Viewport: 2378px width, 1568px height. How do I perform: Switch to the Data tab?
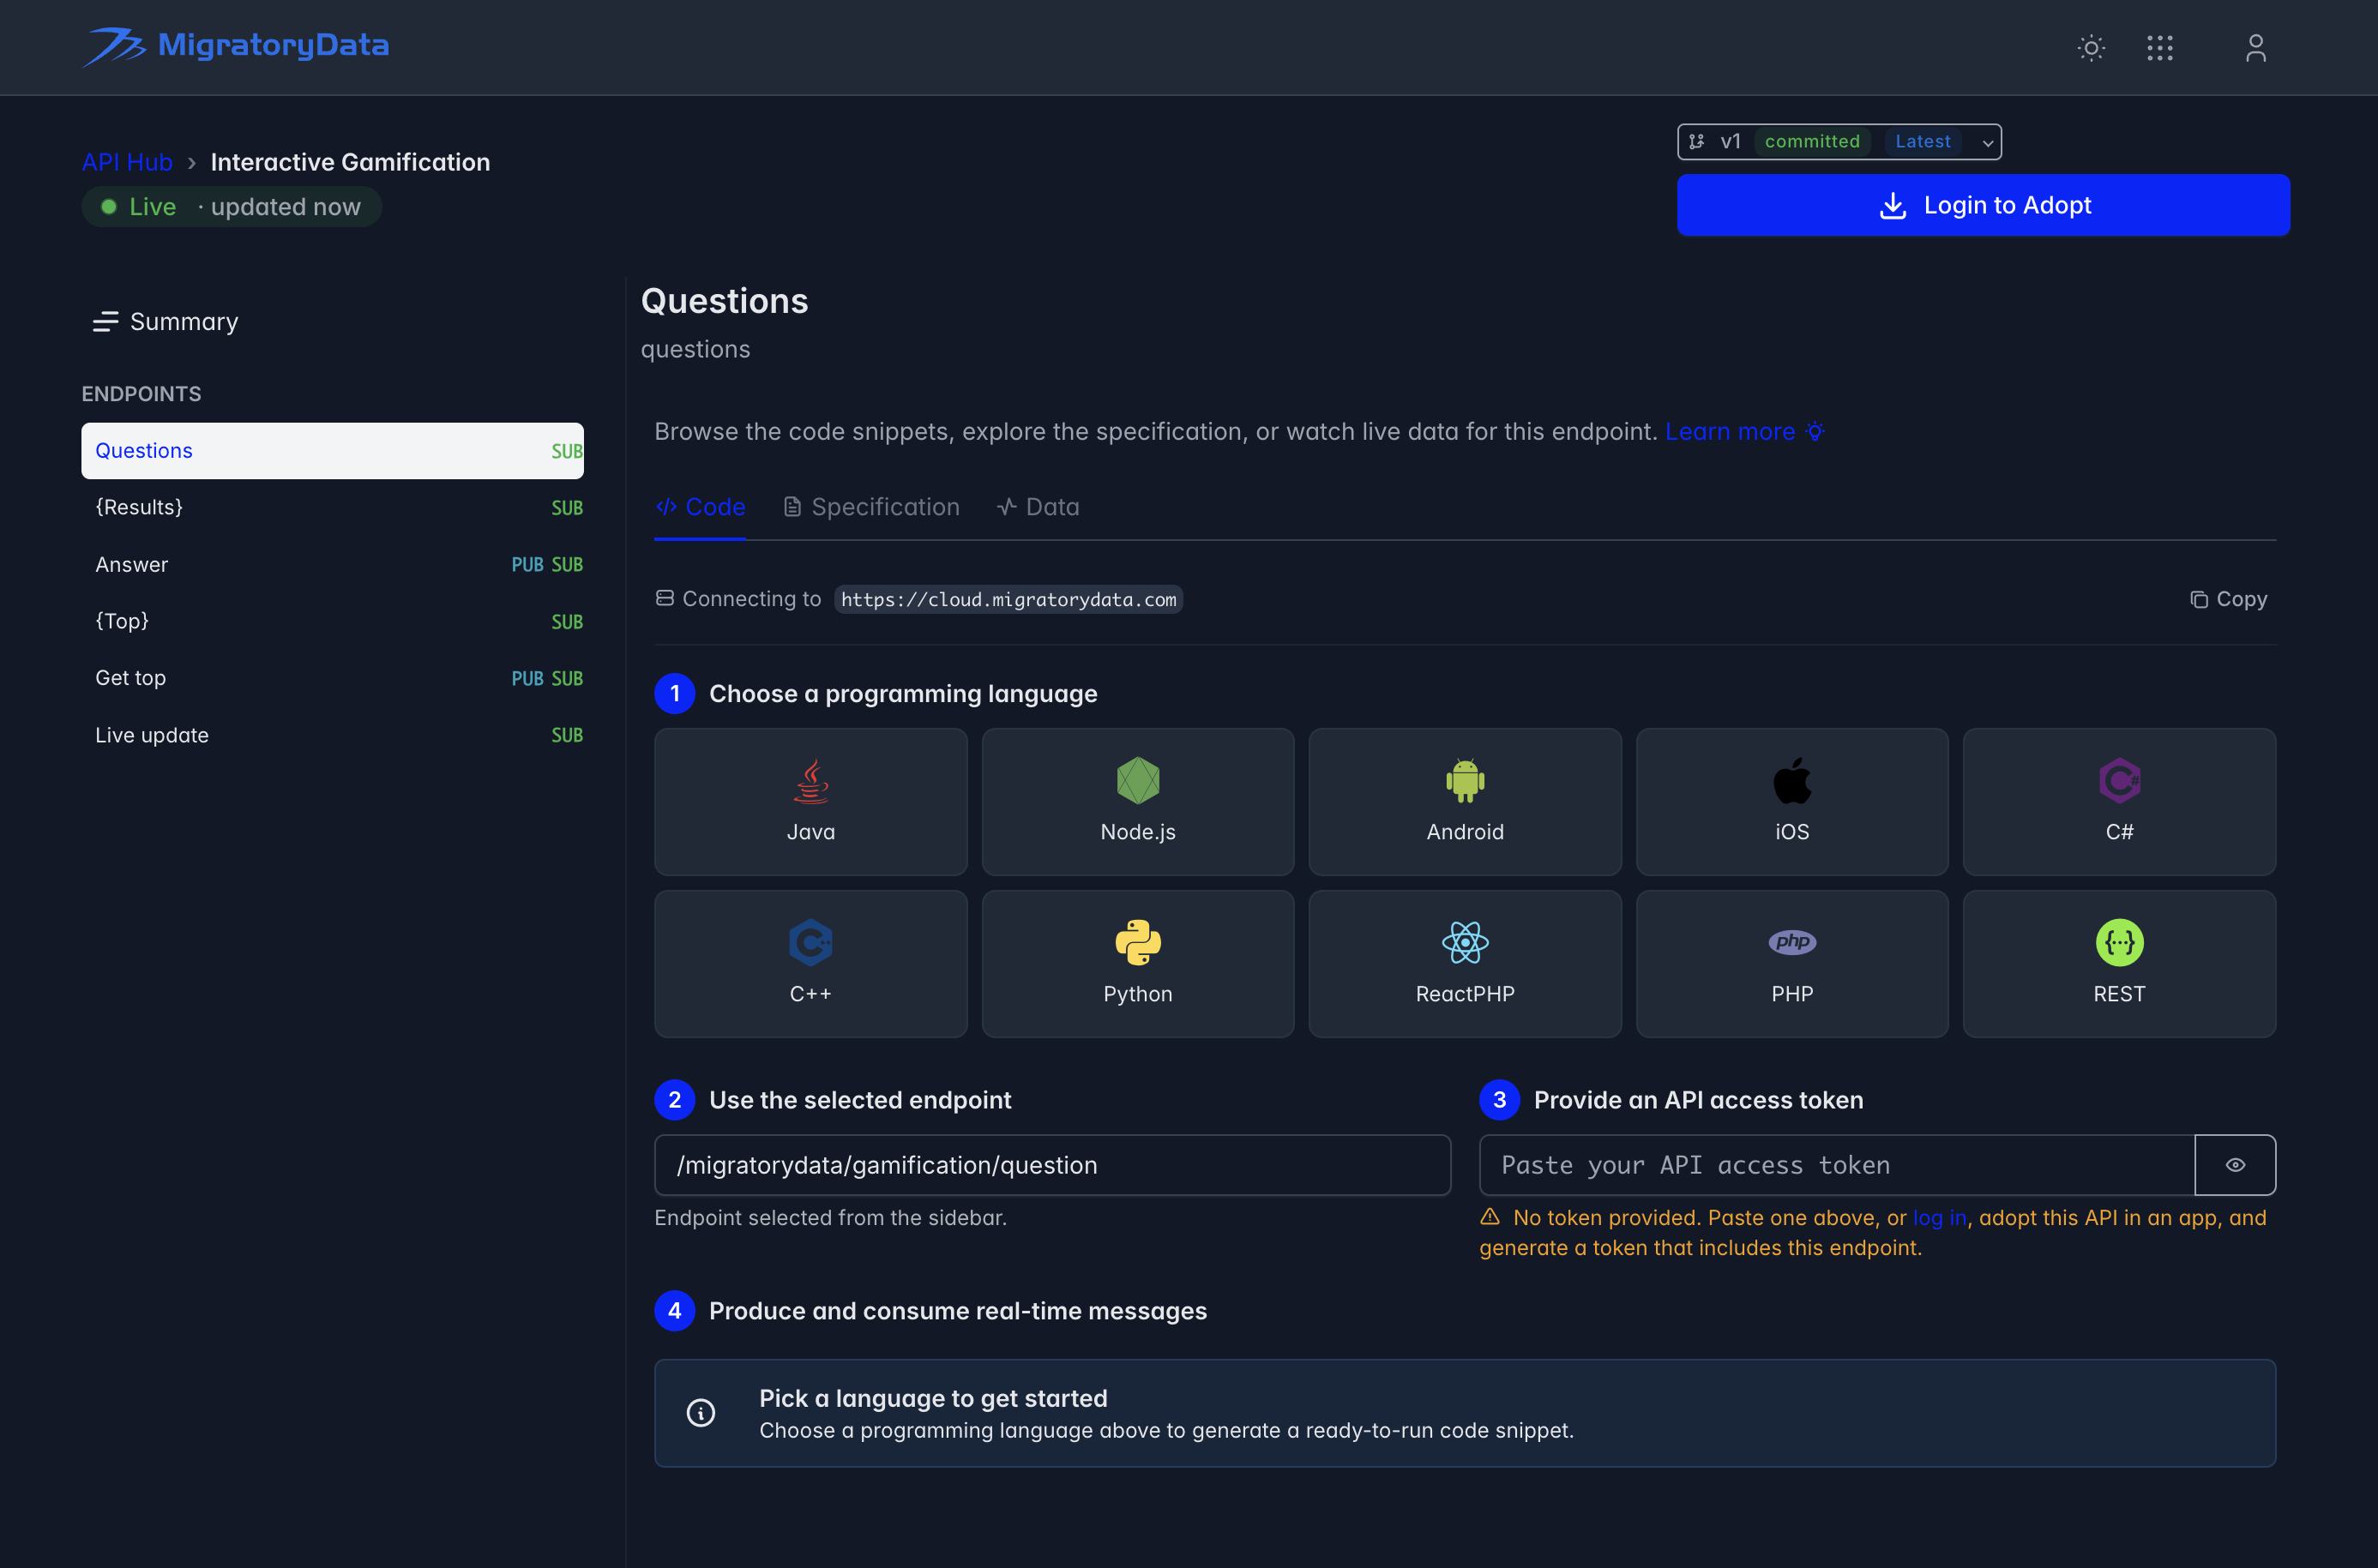(x=1038, y=507)
